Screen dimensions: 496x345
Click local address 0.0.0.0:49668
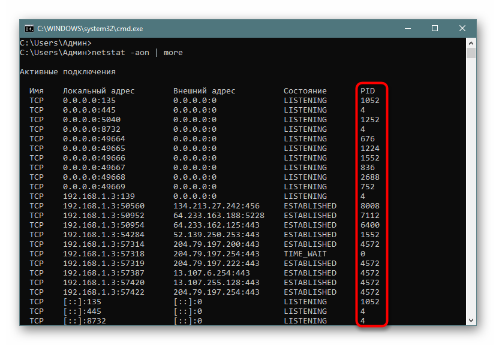click(x=94, y=177)
